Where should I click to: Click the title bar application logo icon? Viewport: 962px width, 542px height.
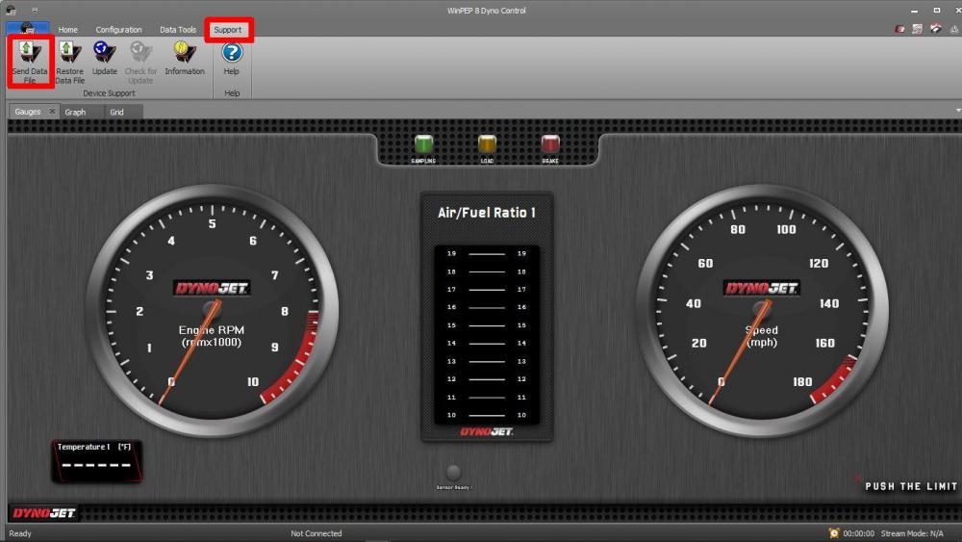[11, 10]
